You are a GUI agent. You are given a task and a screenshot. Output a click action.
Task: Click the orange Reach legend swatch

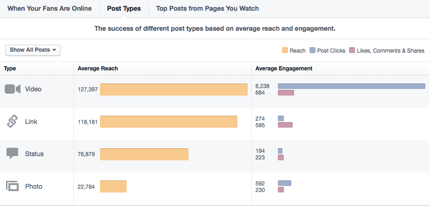(x=285, y=50)
